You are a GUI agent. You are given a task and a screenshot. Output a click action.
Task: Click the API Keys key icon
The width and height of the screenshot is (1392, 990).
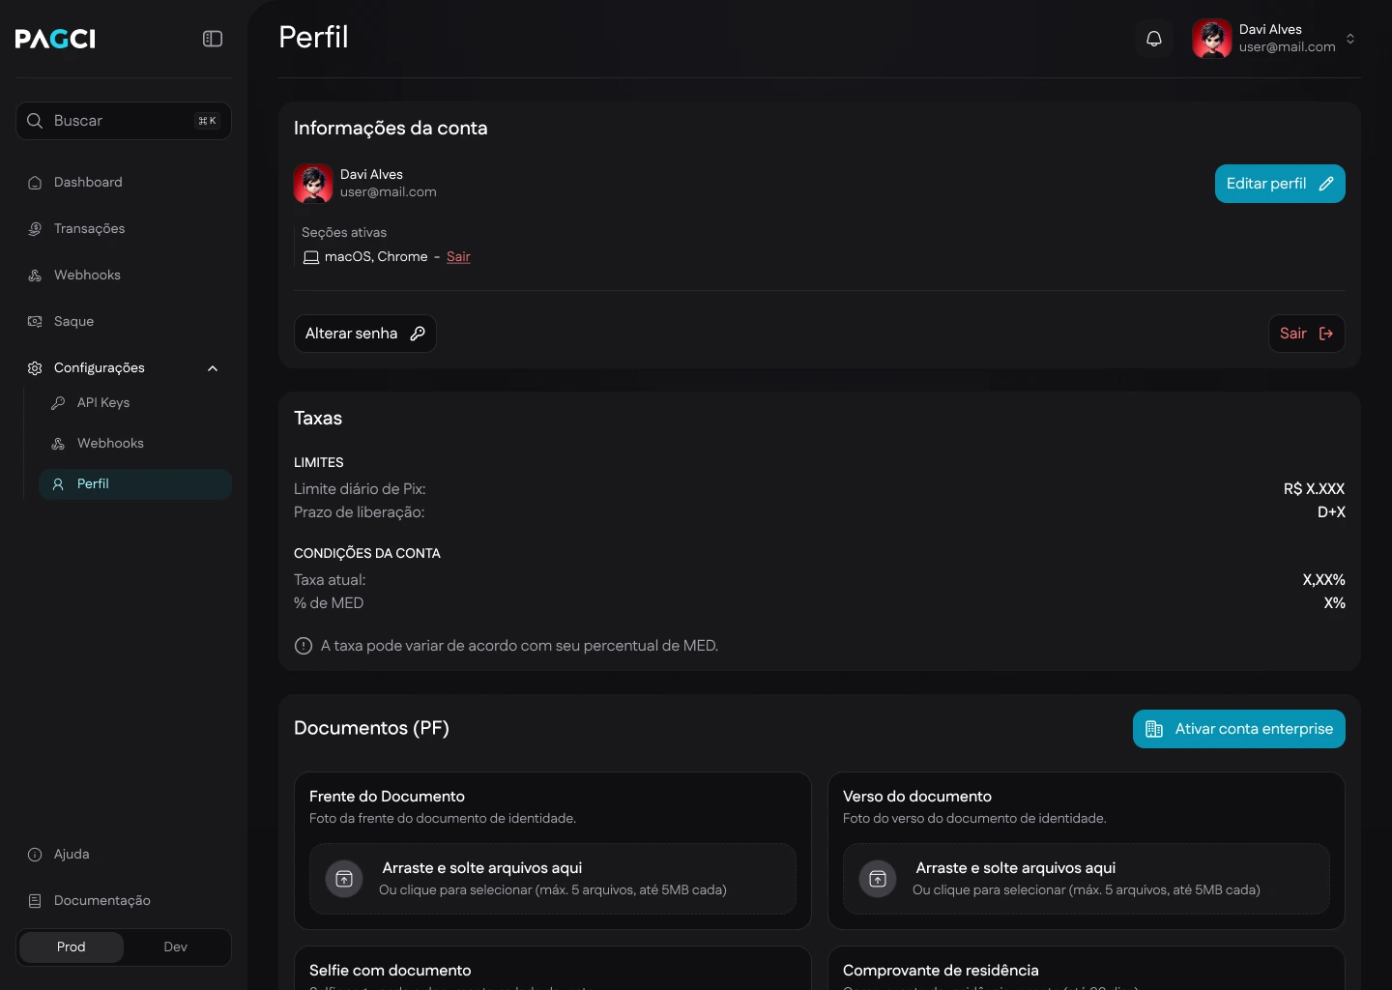58,403
